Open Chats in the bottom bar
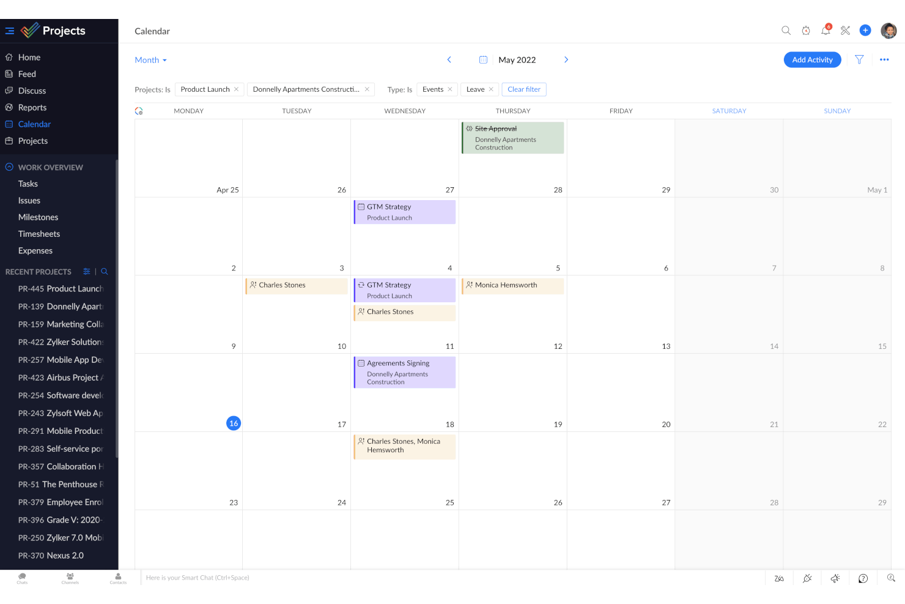The height and width of the screenshot is (604, 905). (22, 578)
